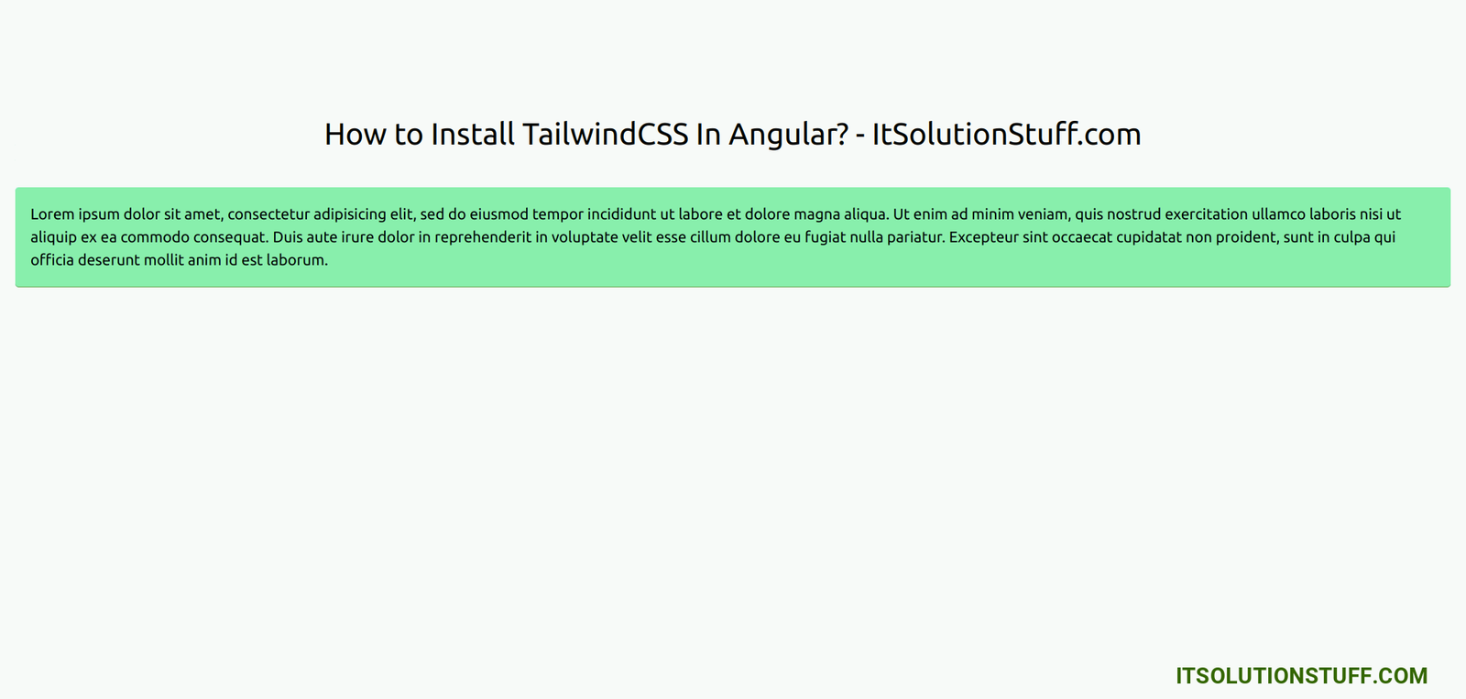Viewport: 1466px width, 699px height.
Task: Click the word "Angular?" in the title
Action: (x=789, y=137)
